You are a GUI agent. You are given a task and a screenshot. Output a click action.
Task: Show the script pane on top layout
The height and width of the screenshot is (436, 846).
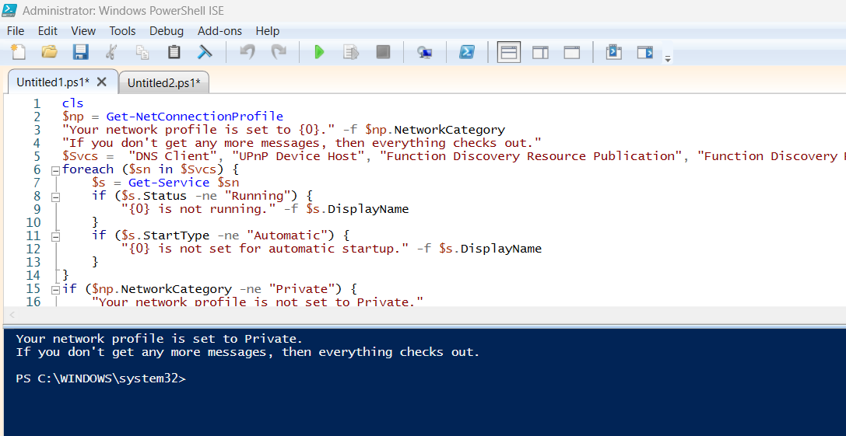click(x=509, y=52)
